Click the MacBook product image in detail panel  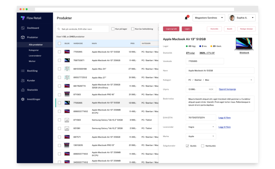(244, 44)
